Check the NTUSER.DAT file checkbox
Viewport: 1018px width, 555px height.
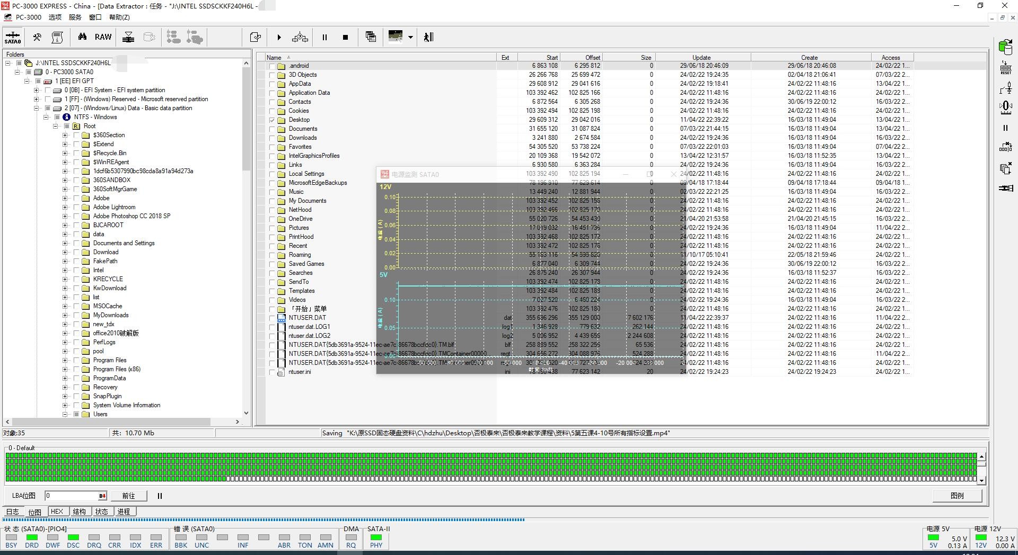click(273, 318)
